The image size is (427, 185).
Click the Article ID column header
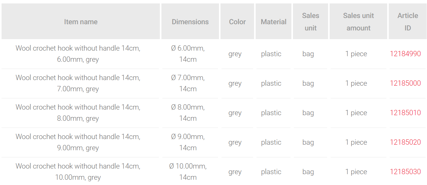pos(407,22)
